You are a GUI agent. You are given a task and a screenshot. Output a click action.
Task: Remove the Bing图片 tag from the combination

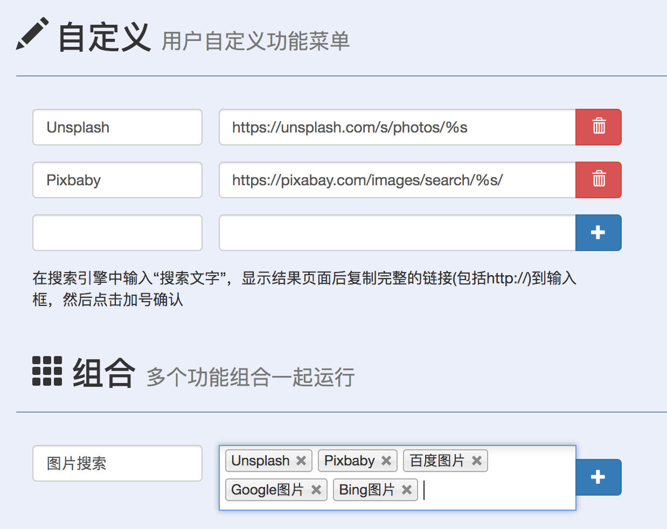[406, 490]
